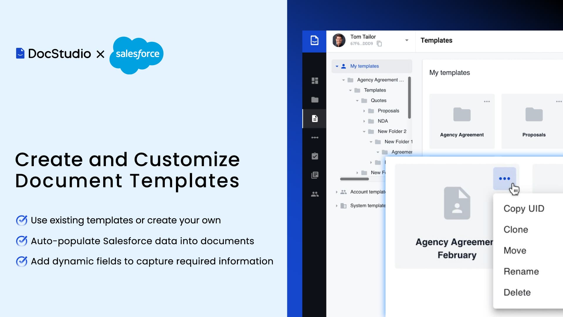Click the Salesforce cloud logo
The width and height of the screenshot is (563, 317).
click(x=136, y=55)
